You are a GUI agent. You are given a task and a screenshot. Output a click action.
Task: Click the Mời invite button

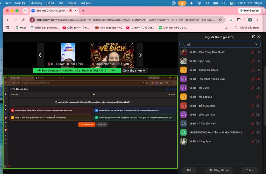[x=189, y=170]
